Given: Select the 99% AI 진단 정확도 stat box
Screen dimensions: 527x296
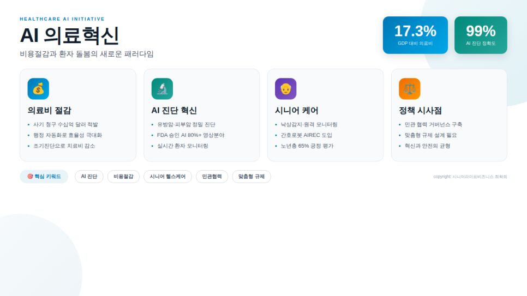Looking at the screenshot, I should click(x=481, y=35).
